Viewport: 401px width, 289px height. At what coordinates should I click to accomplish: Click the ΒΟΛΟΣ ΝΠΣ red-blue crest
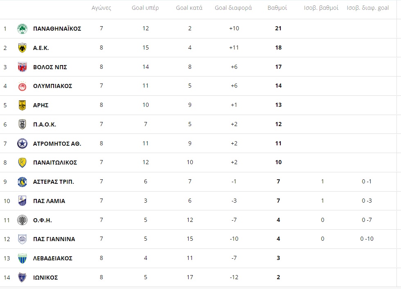tap(22, 67)
